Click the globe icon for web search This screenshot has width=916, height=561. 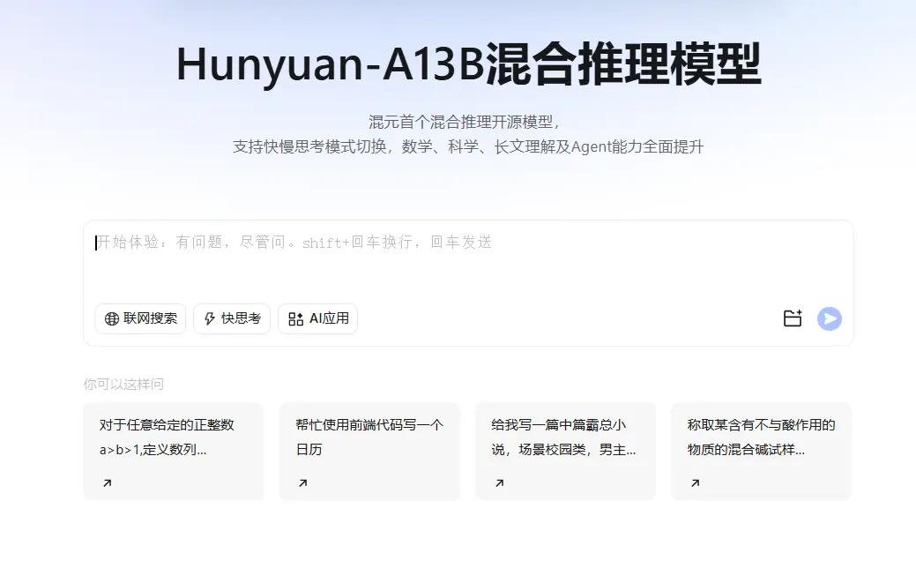[111, 319]
